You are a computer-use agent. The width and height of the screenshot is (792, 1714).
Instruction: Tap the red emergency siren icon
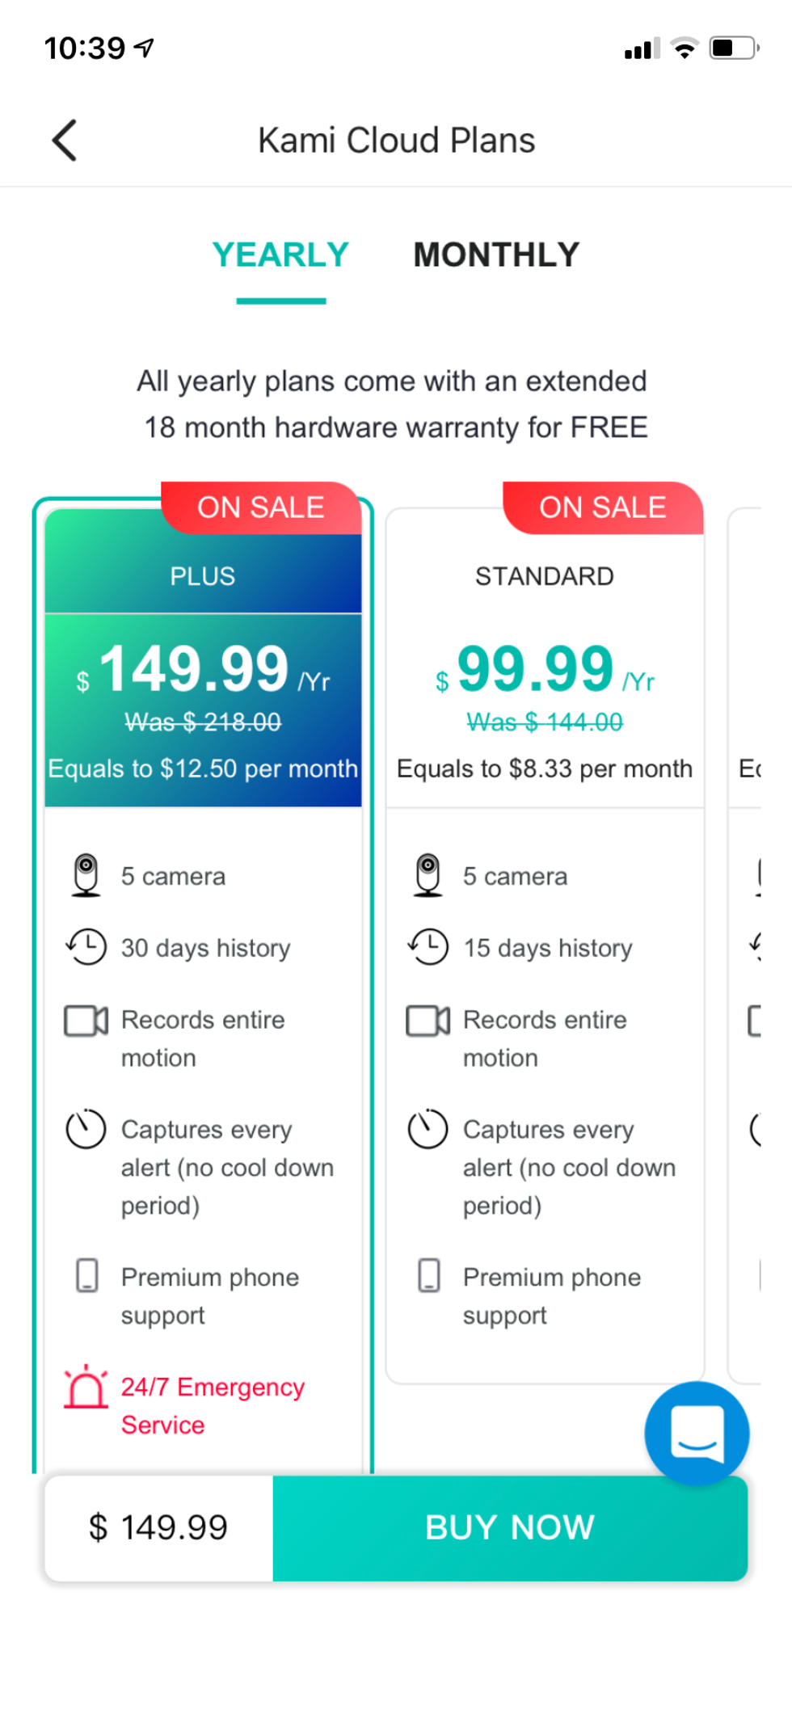pyautogui.click(x=86, y=1388)
